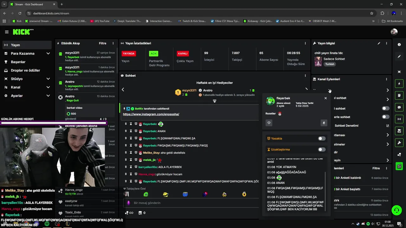Select Yayın in the left sidebar
The height and width of the screenshot is (228, 406).
[x=27, y=45]
